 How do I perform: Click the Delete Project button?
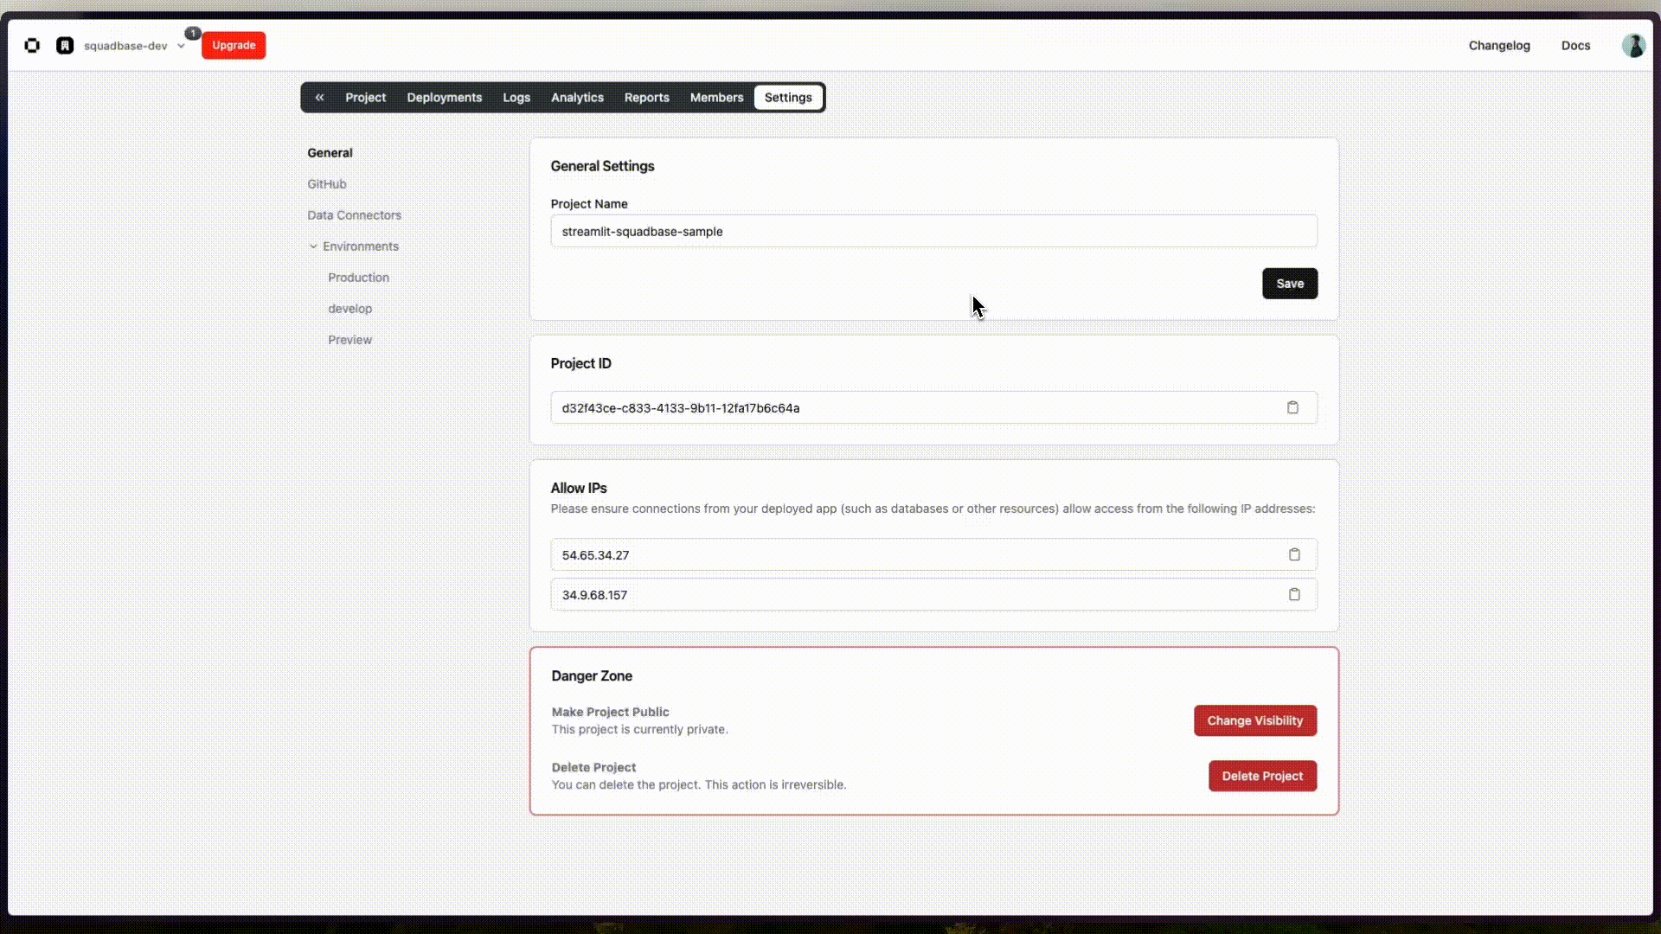(1262, 776)
